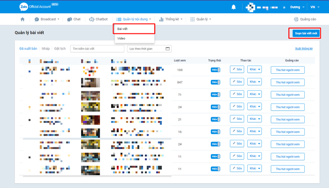Image resolution: width=329 pixels, height=188 pixels.
Task: Toggle Hiện switch on the 847 views row
Action: click(215, 82)
